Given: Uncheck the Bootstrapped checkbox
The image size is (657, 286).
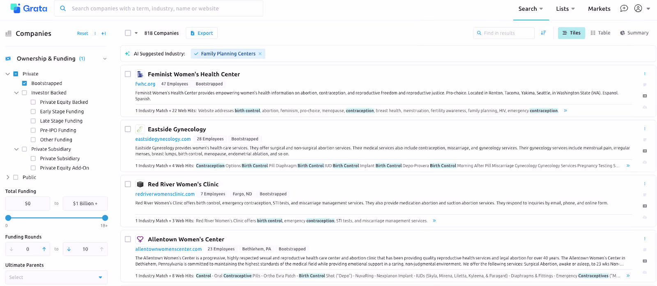Looking at the screenshot, I should click(x=24, y=83).
